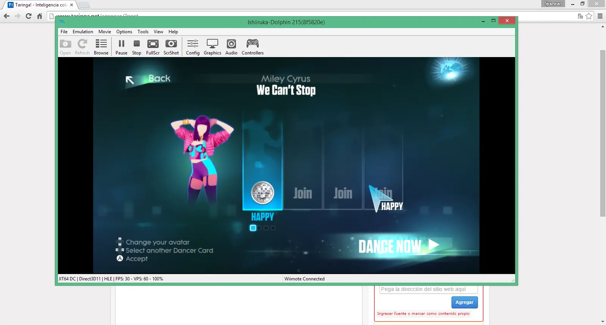Click the We Can't Stop song title

click(x=286, y=90)
